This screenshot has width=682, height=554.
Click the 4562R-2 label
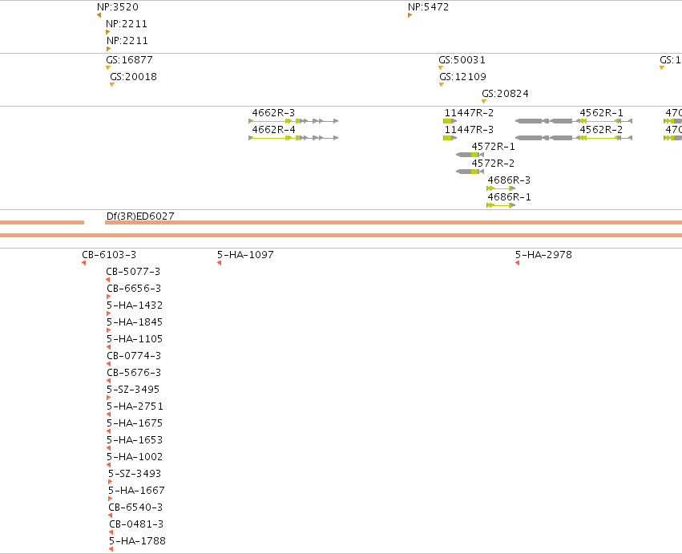(x=601, y=130)
